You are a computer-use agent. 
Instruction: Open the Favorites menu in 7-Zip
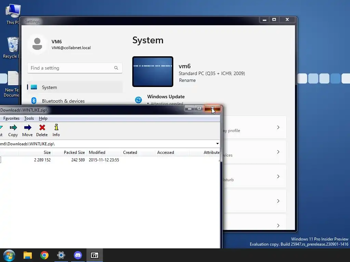[x=11, y=118]
